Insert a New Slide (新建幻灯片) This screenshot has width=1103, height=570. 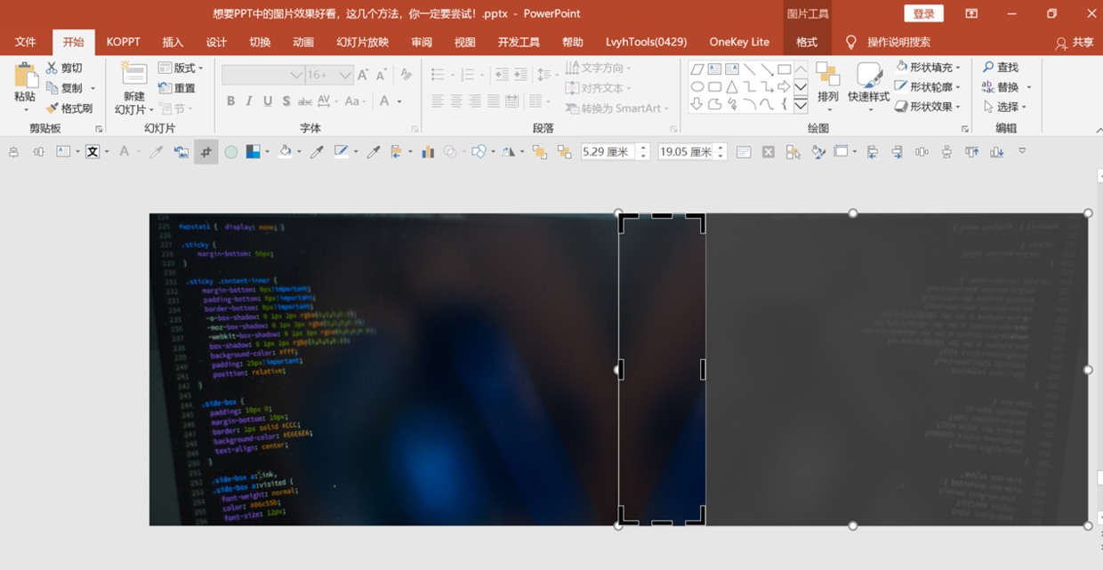tap(133, 88)
